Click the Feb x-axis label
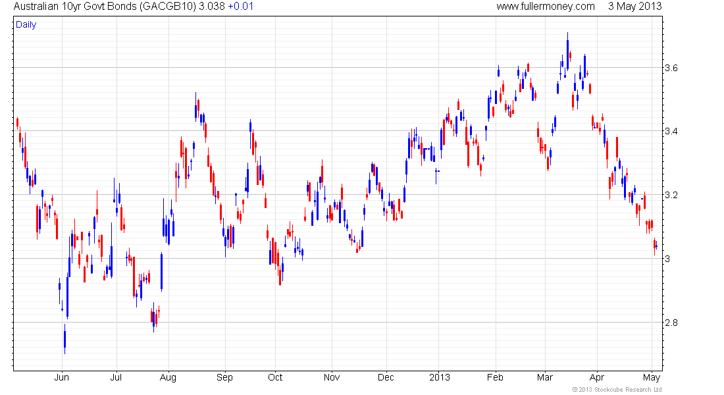This screenshot has height=395, width=724. 495,377
